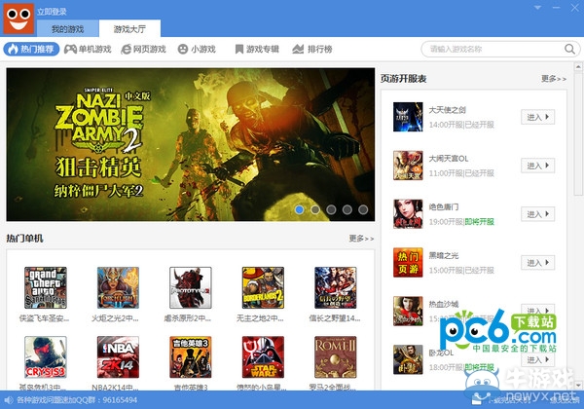
Task: Enter the 大天使之剑 server with 进入
Action: click(x=537, y=117)
